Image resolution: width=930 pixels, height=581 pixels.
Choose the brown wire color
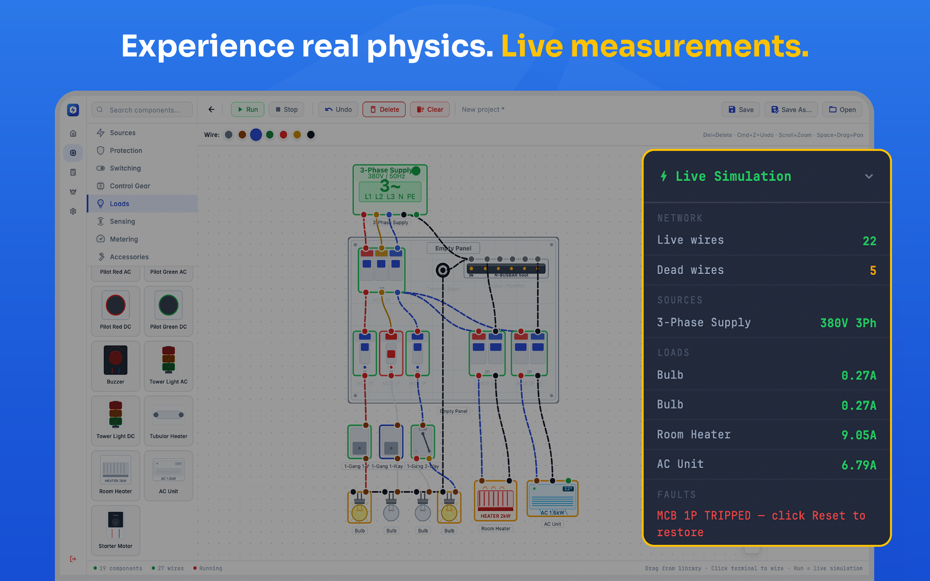point(242,135)
